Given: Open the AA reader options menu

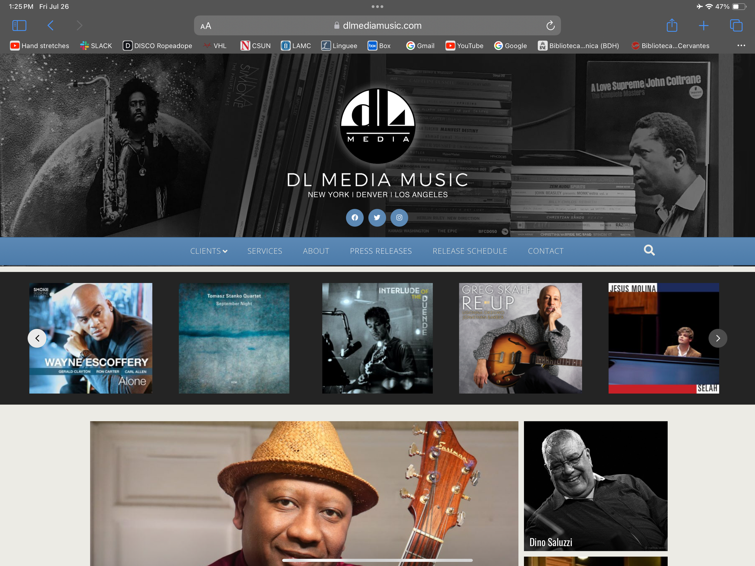Looking at the screenshot, I should tap(206, 26).
